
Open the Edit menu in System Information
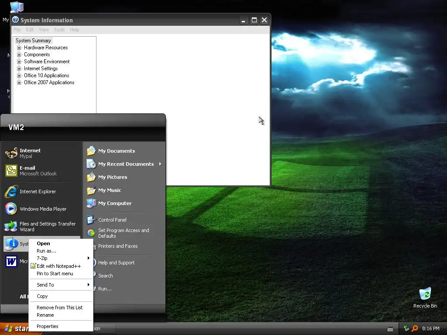(x=30, y=30)
